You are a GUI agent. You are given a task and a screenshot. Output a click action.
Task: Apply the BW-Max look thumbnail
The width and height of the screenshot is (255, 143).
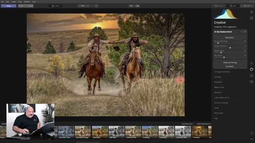(116, 132)
